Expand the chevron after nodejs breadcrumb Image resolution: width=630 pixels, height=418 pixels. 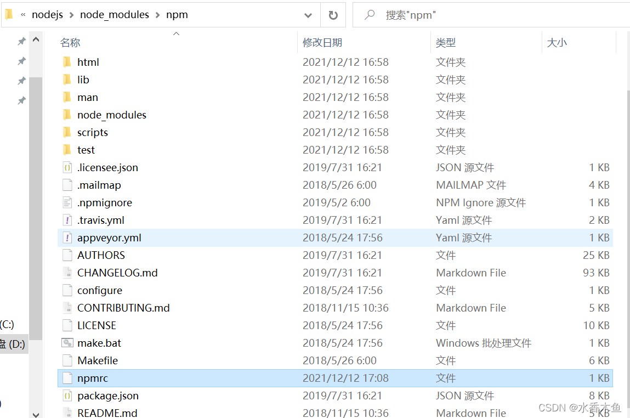(x=71, y=15)
